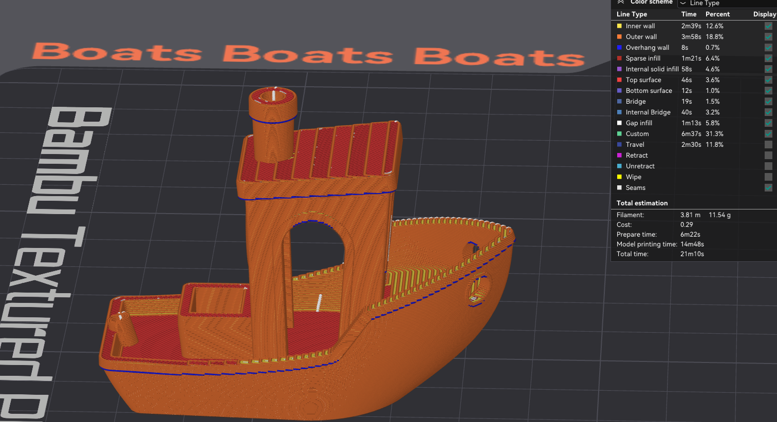Toggle the Unretract display checkbox
This screenshot has height=422, width=777.
(x=768, y=166)
